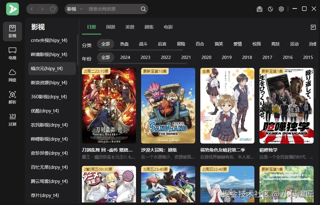
Task: Filter by year 2017
Action: 267,57
